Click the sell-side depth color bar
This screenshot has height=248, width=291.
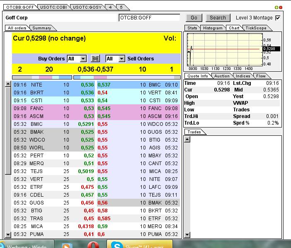[x=127, y=77]
